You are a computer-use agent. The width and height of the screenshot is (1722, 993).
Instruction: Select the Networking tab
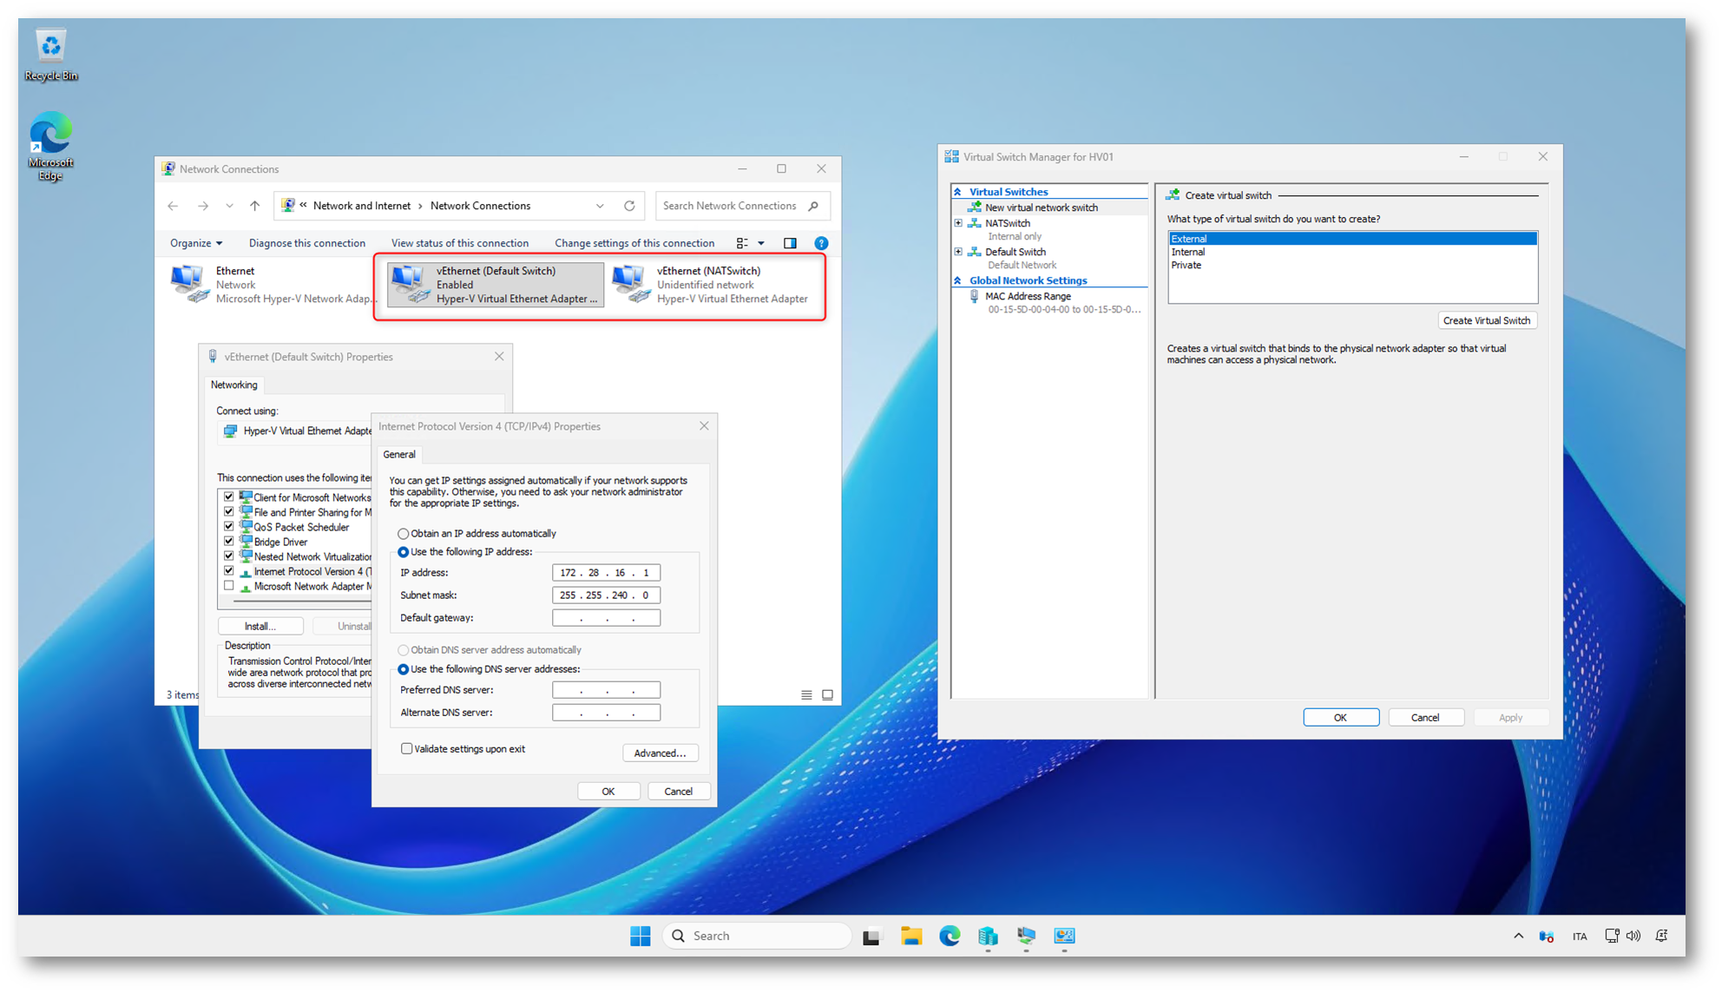[234, 385]
